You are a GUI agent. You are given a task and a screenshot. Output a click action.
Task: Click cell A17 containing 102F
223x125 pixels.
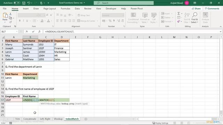coord(14,100)
